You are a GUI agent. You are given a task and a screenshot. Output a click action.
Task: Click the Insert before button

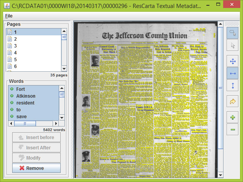click(36, 137)
